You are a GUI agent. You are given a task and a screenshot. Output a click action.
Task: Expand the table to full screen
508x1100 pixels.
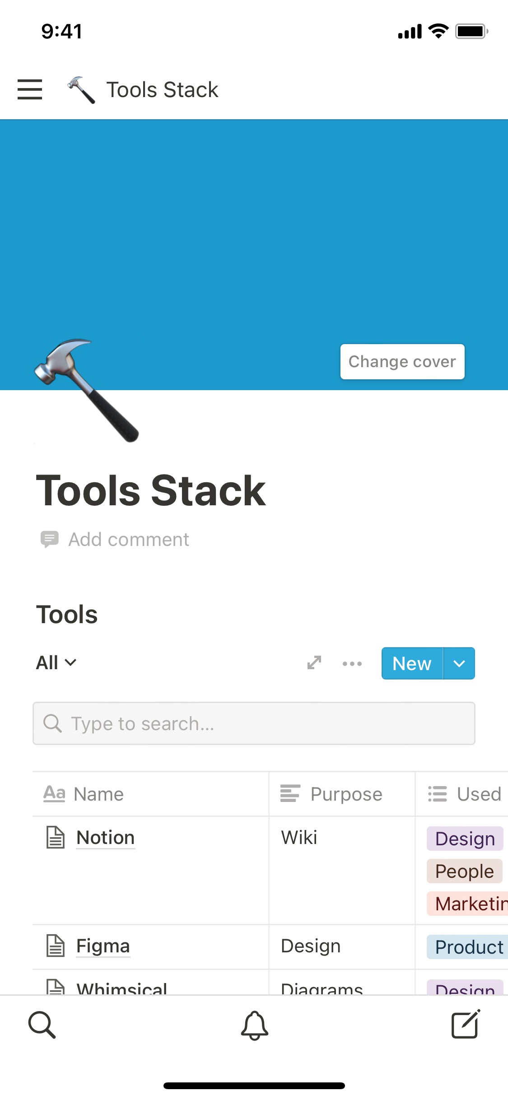click(314, 663)
